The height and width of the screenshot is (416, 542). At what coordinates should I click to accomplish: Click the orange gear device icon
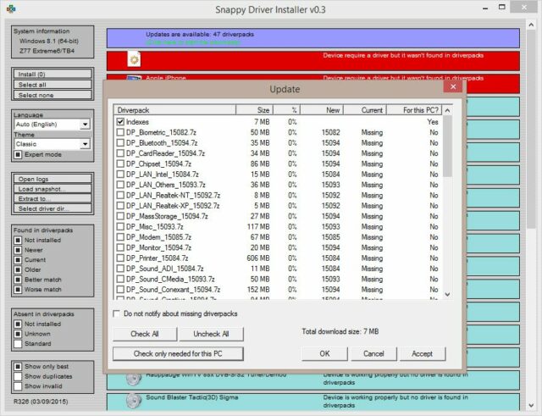tap(133, 58)
